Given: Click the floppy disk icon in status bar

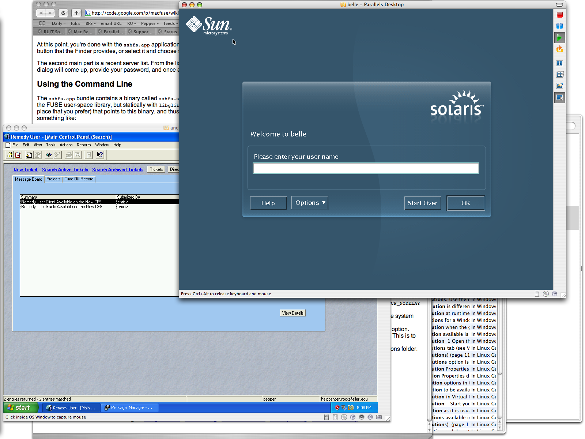Looking at the screenshot, I should click(326, 417).
